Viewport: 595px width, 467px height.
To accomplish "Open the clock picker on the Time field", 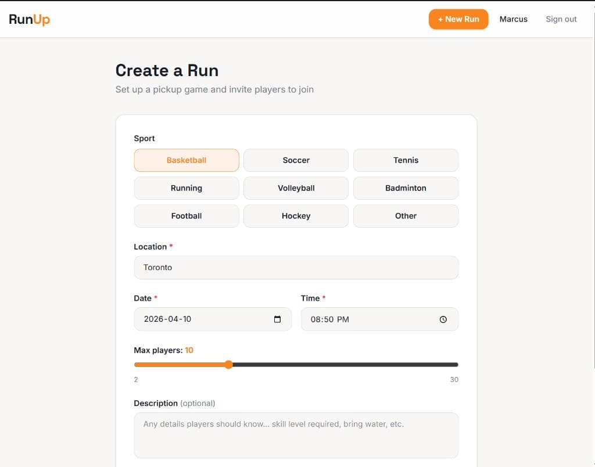I will [443, 319].
